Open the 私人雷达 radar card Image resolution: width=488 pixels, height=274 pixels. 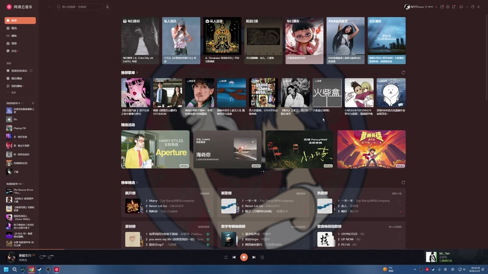click(181, 41)
